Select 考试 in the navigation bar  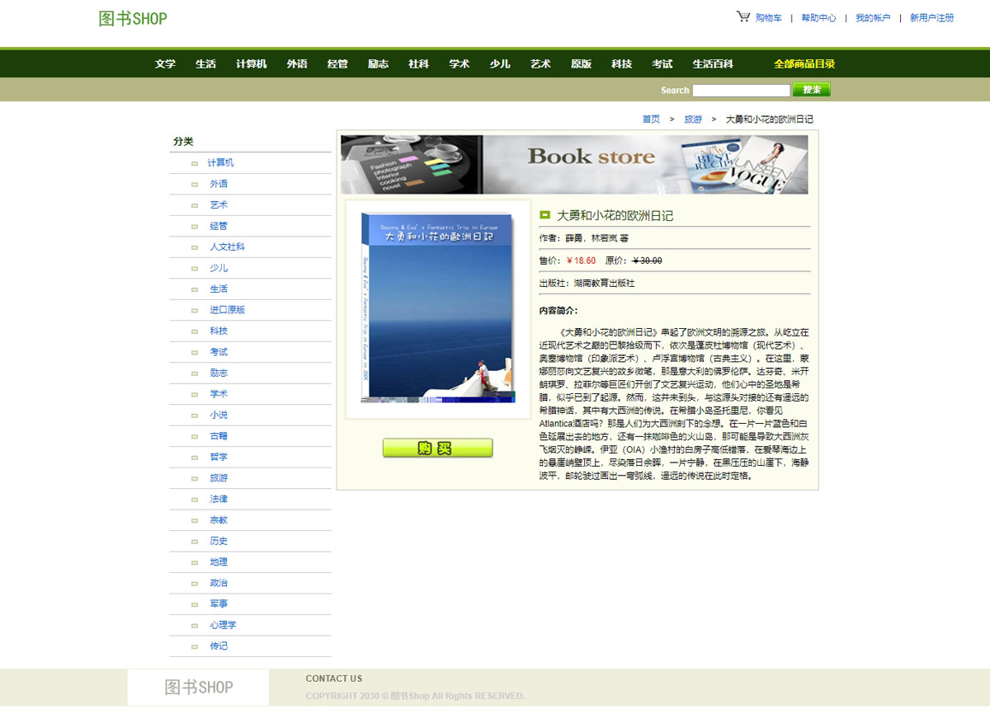coord(662,64)
